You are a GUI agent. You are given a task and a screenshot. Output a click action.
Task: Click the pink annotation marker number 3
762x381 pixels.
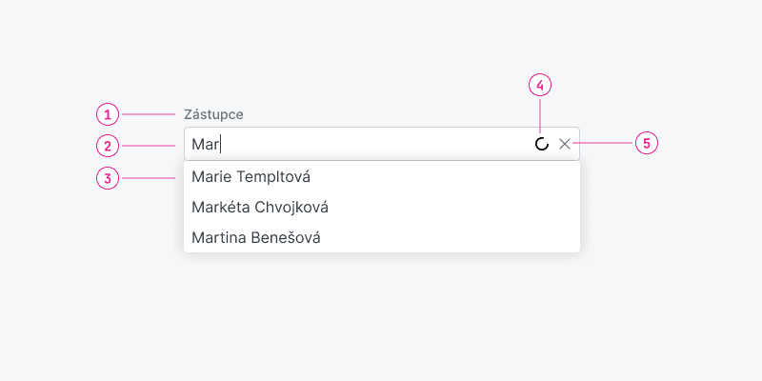click(x=108, y=177)
